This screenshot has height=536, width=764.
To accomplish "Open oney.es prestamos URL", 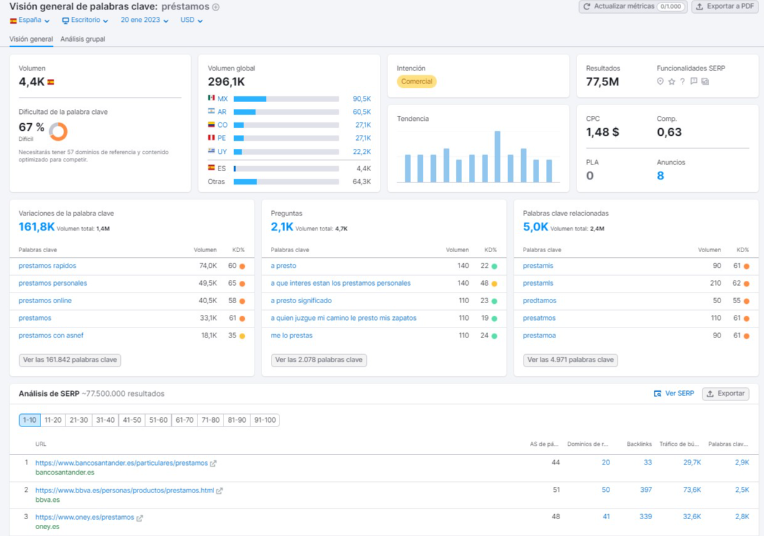I will pos(85,517).
